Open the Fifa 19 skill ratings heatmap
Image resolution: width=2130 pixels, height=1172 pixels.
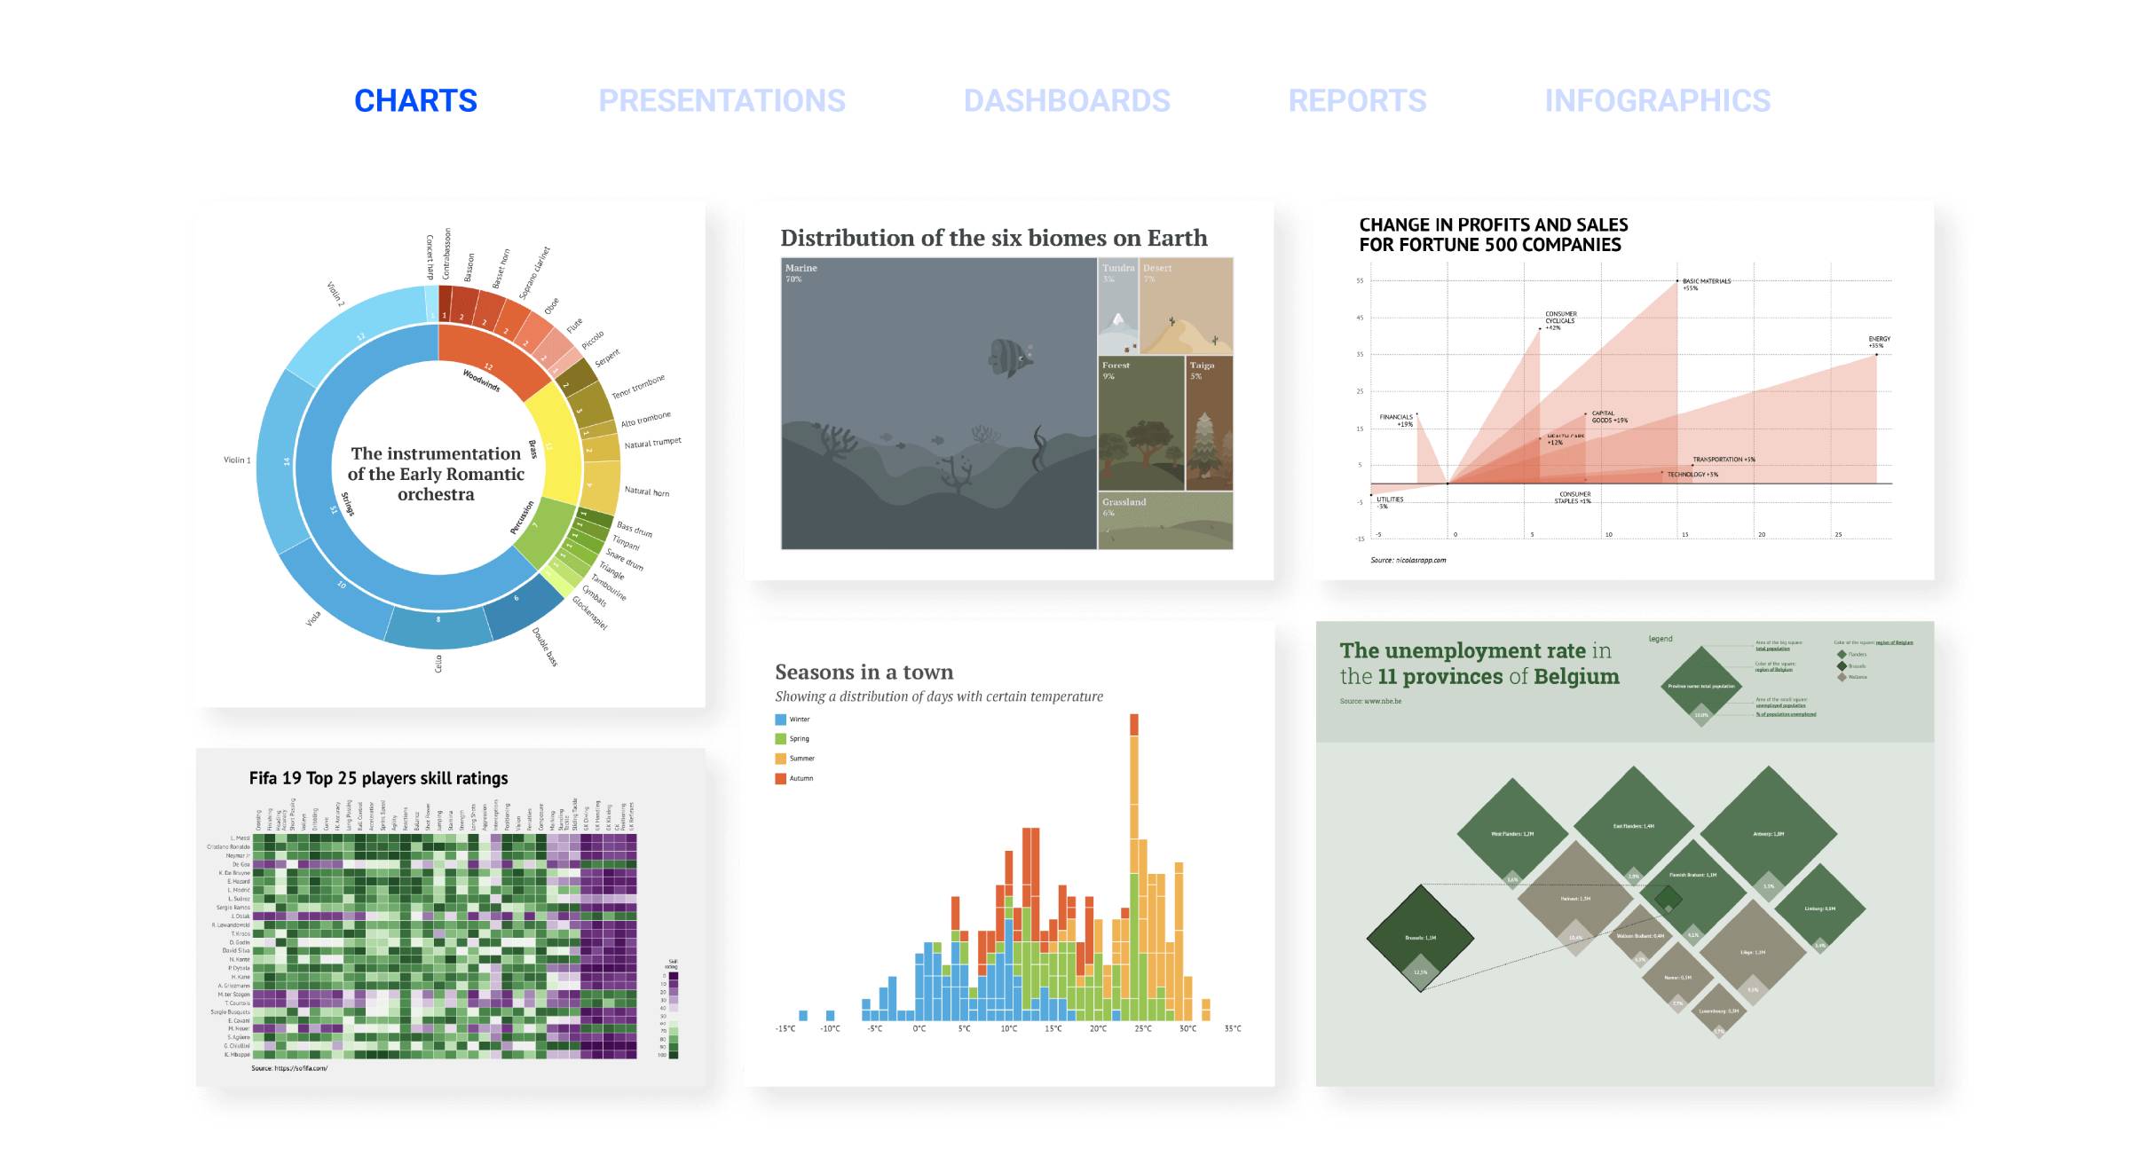point(450,917)
